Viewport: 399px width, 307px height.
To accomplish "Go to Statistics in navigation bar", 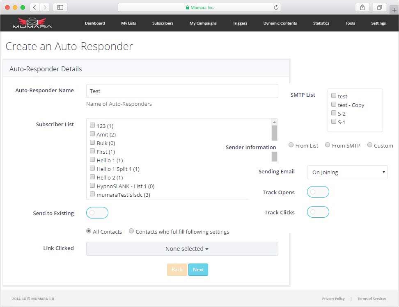I will (321, 23).
